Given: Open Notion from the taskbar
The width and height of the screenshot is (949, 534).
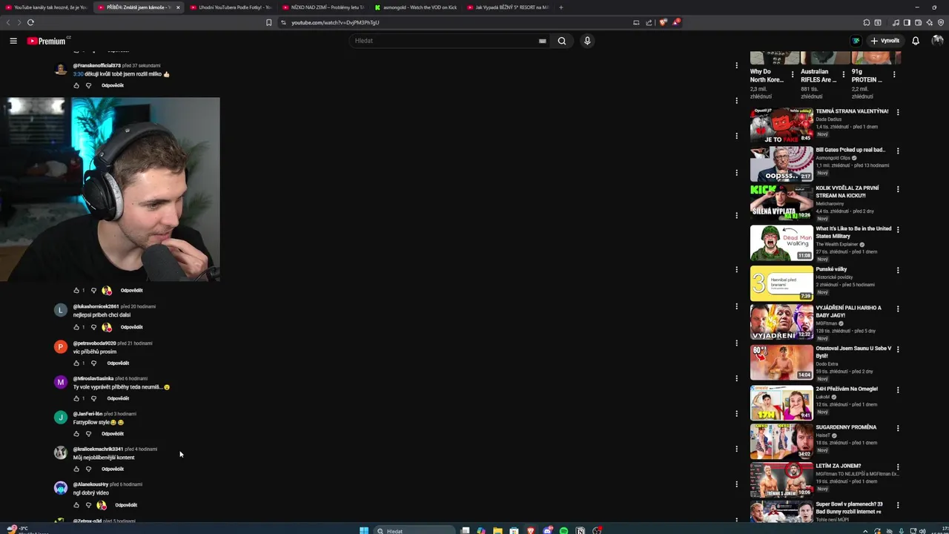Looking at the screenshot, I should (x=581, y=531).
